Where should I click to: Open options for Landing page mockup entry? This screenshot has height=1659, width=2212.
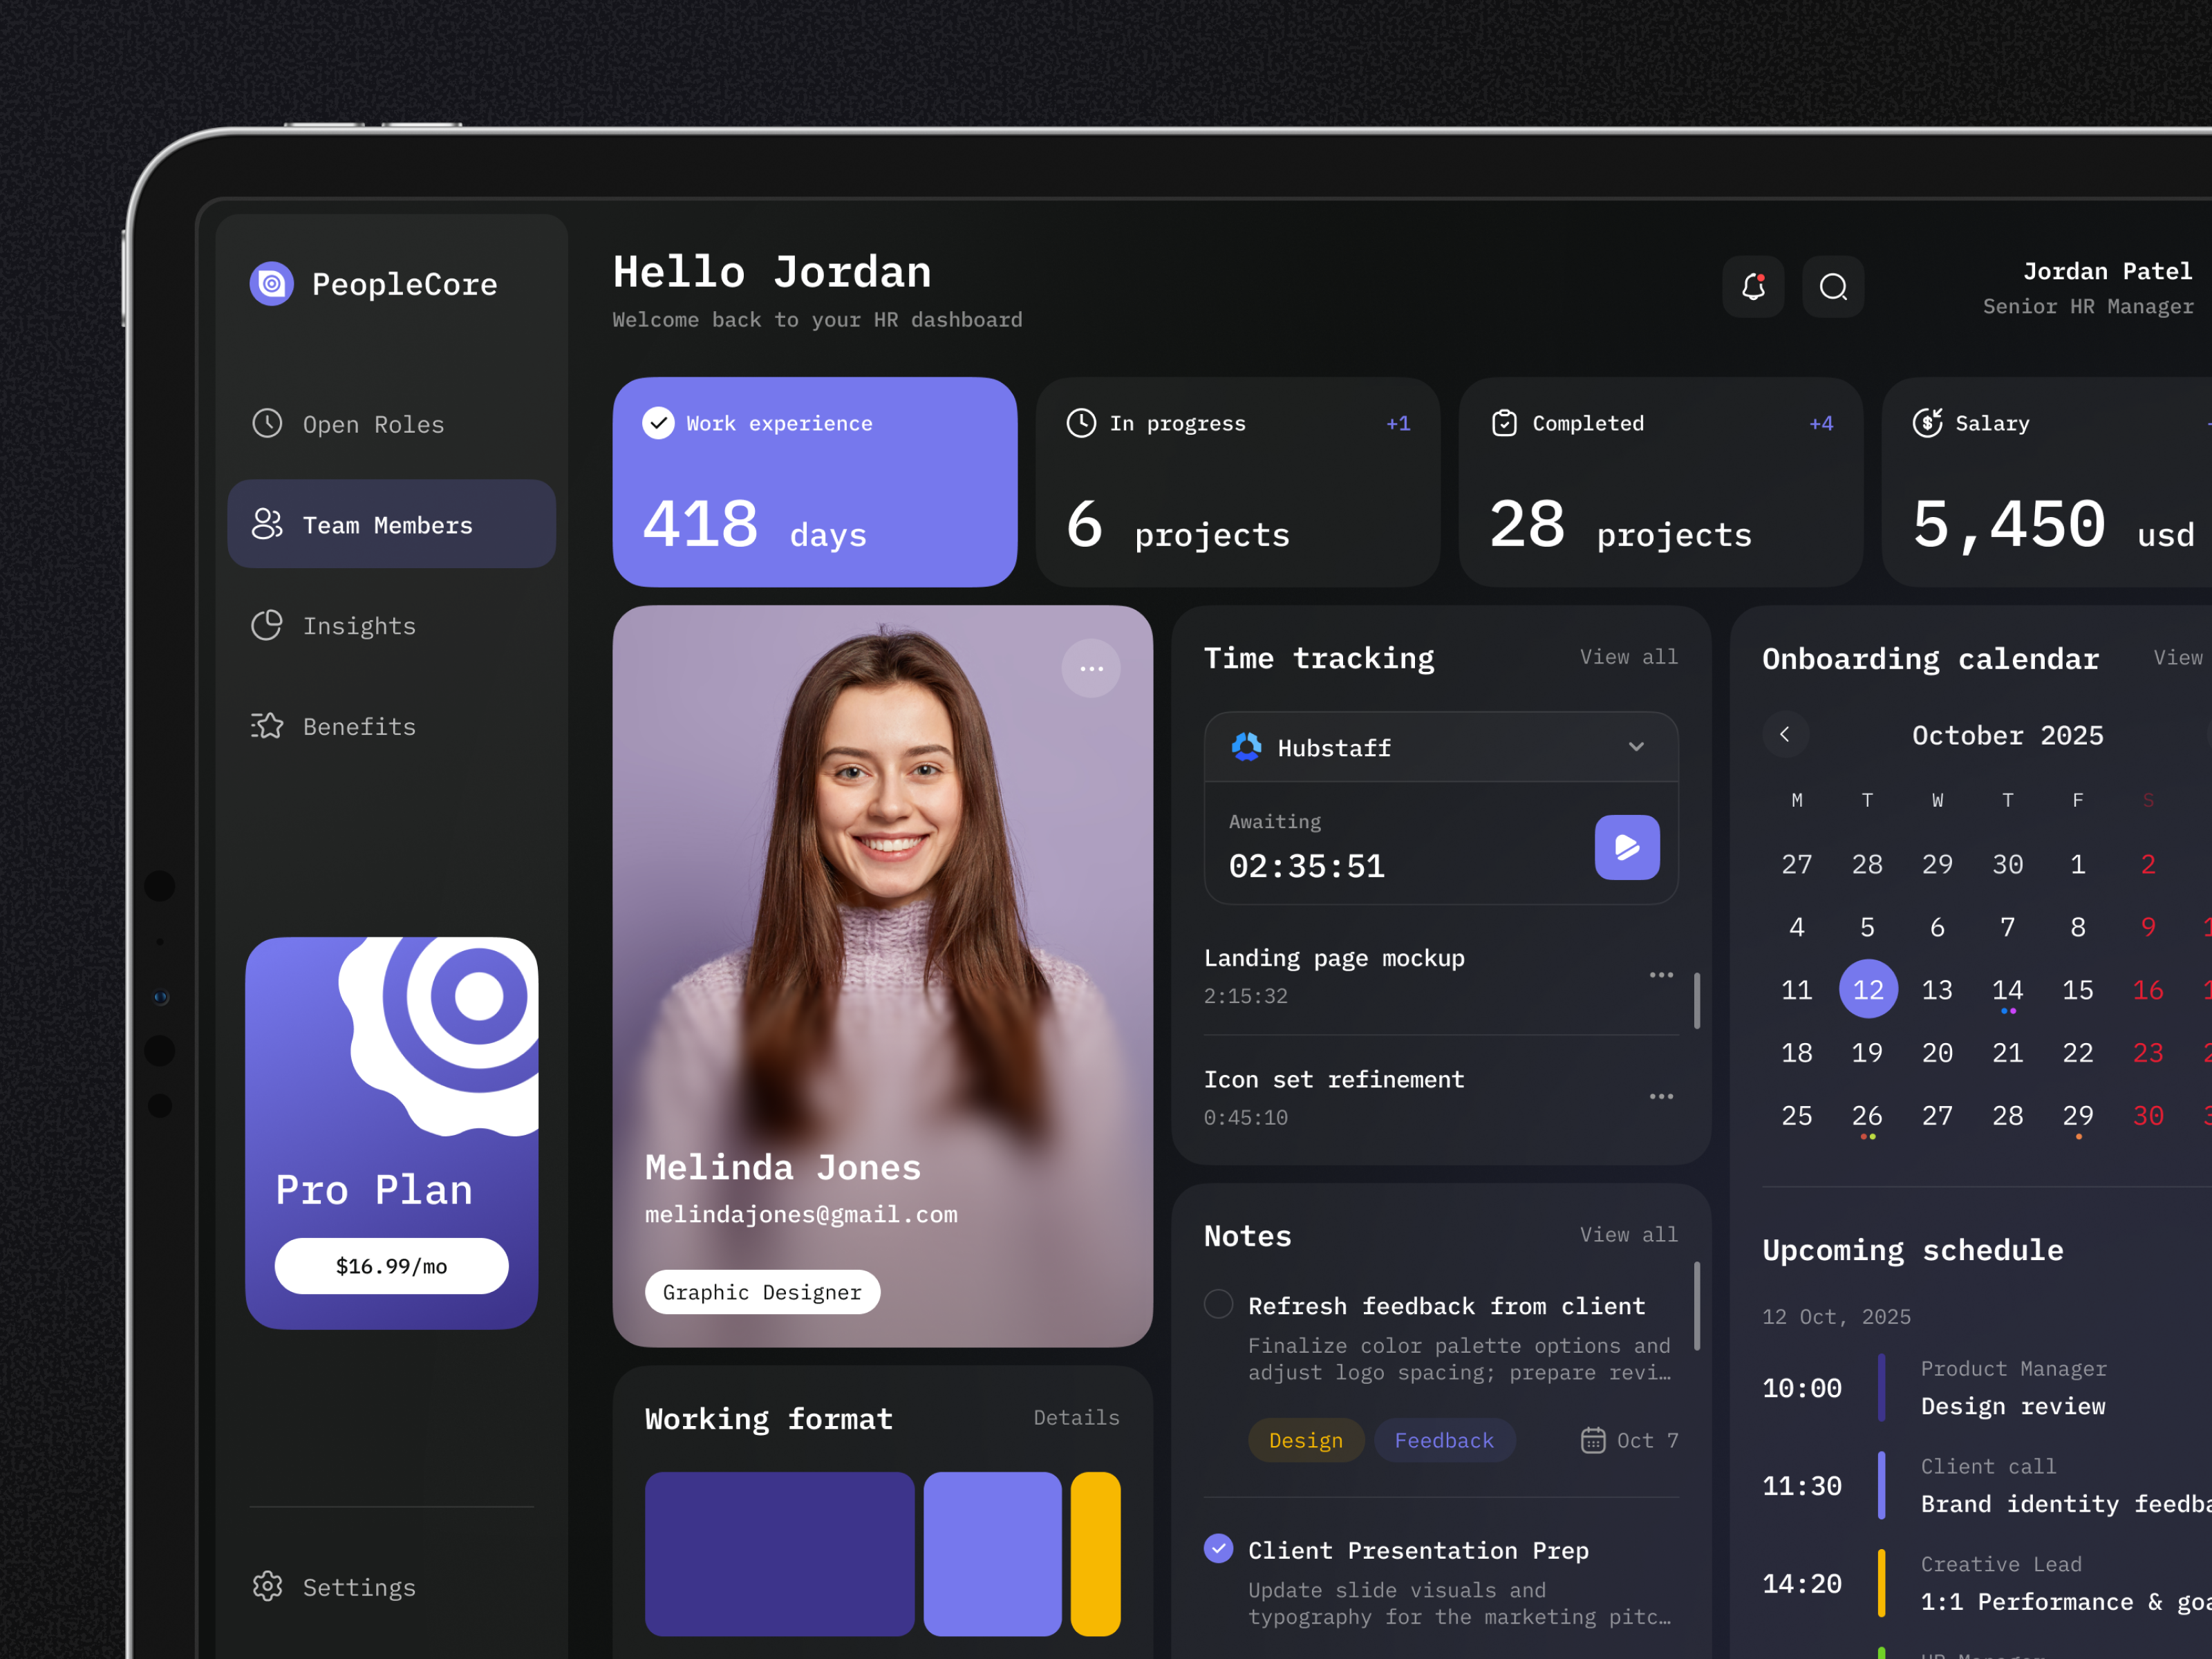pos(1661,975)
